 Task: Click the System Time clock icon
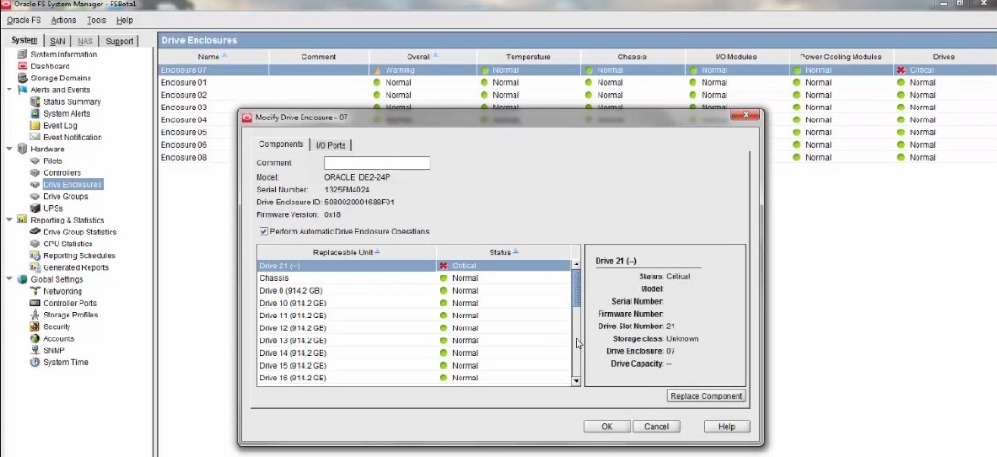tap(36, 363)
